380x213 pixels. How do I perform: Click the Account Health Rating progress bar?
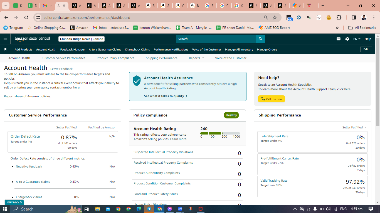[220, 133]
